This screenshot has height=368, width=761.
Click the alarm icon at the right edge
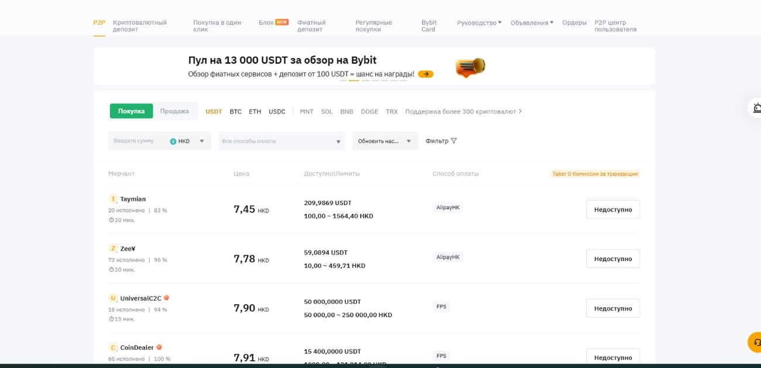(757, 107)
